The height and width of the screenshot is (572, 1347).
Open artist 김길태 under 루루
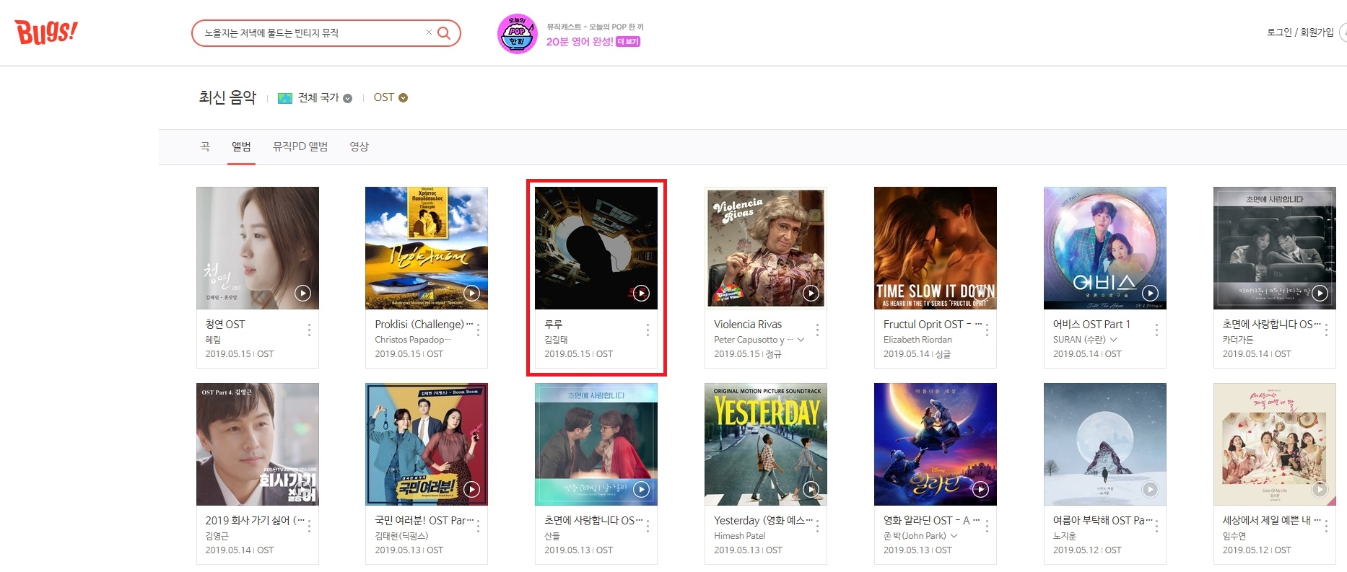tap(556, 340)
